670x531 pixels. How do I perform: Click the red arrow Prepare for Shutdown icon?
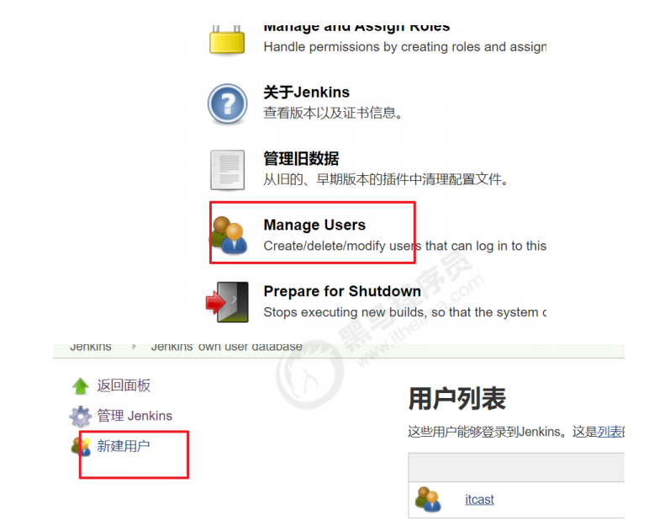pos(227,301)
